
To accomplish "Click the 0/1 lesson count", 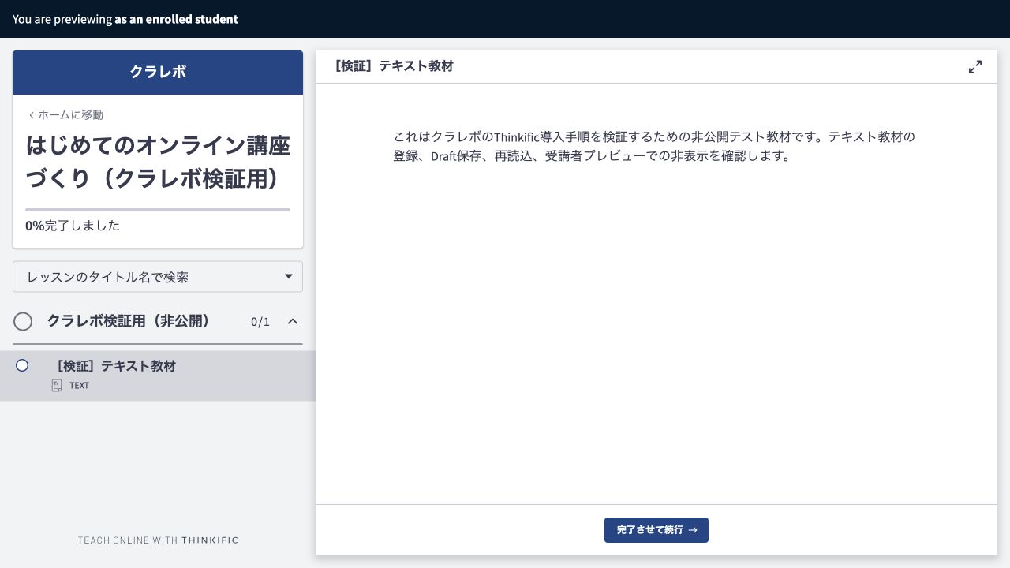I will coord(260,322).
